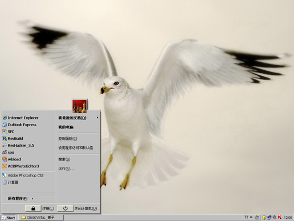
Task: Click the network computers tray icon
Action: click(x=269, y=218)
